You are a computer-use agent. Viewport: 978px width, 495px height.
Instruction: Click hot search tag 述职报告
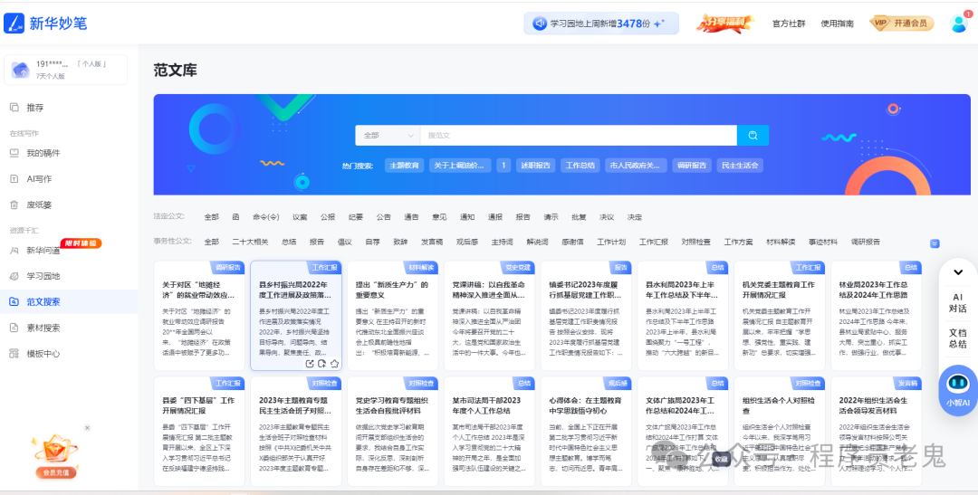535,166
